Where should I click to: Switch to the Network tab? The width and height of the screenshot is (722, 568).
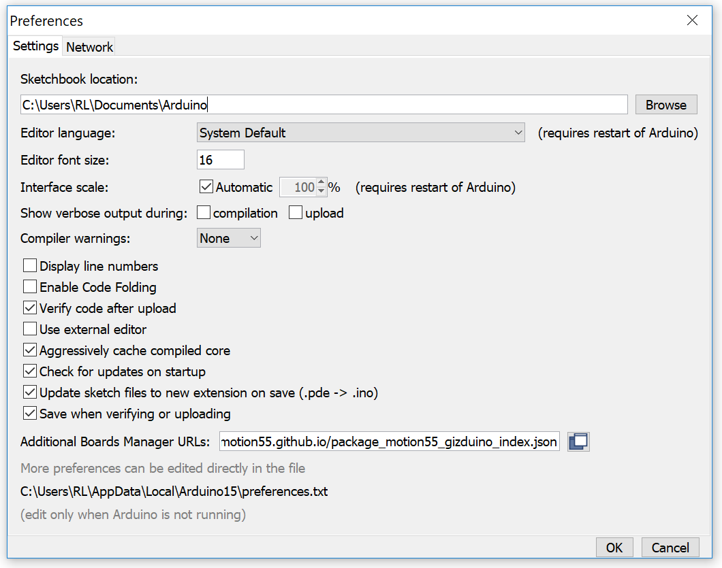tap(89, 47)
